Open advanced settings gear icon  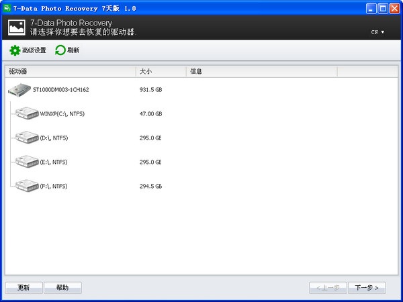click(x=15, y=50)
